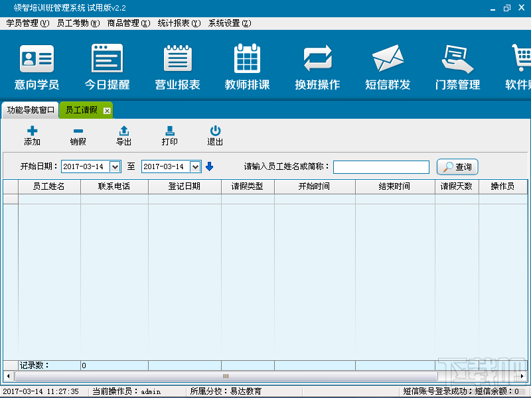The width and height of the screenshot is (531, 398).
Task: Open the 系统设置 menu
Action: click(230, 23)
